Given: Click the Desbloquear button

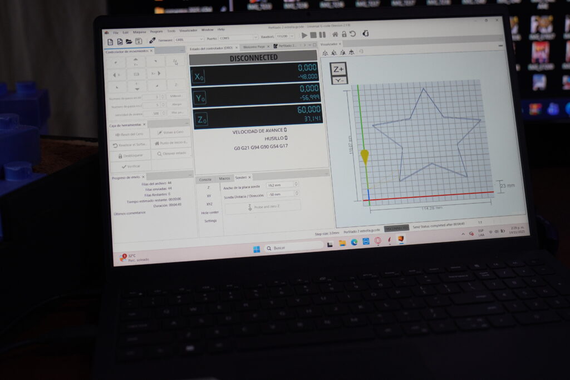Looking at the screenshot, I should coord(130,155).
